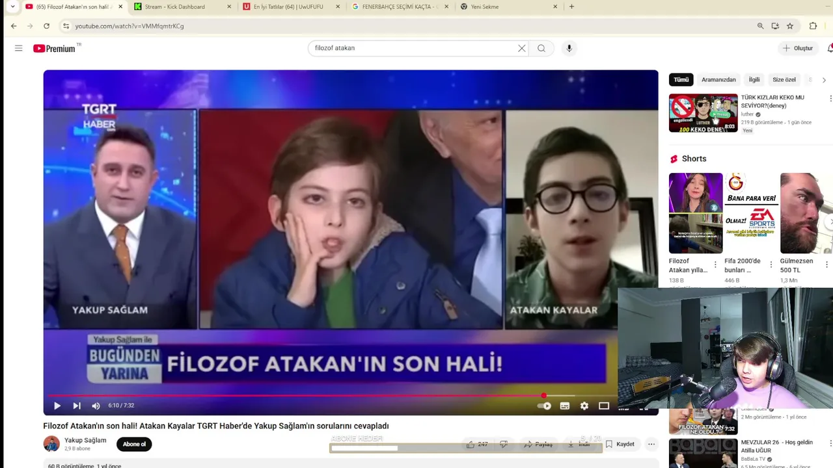Open video player settings gear
Screen dimensions: 833x468
click(584, 406)
